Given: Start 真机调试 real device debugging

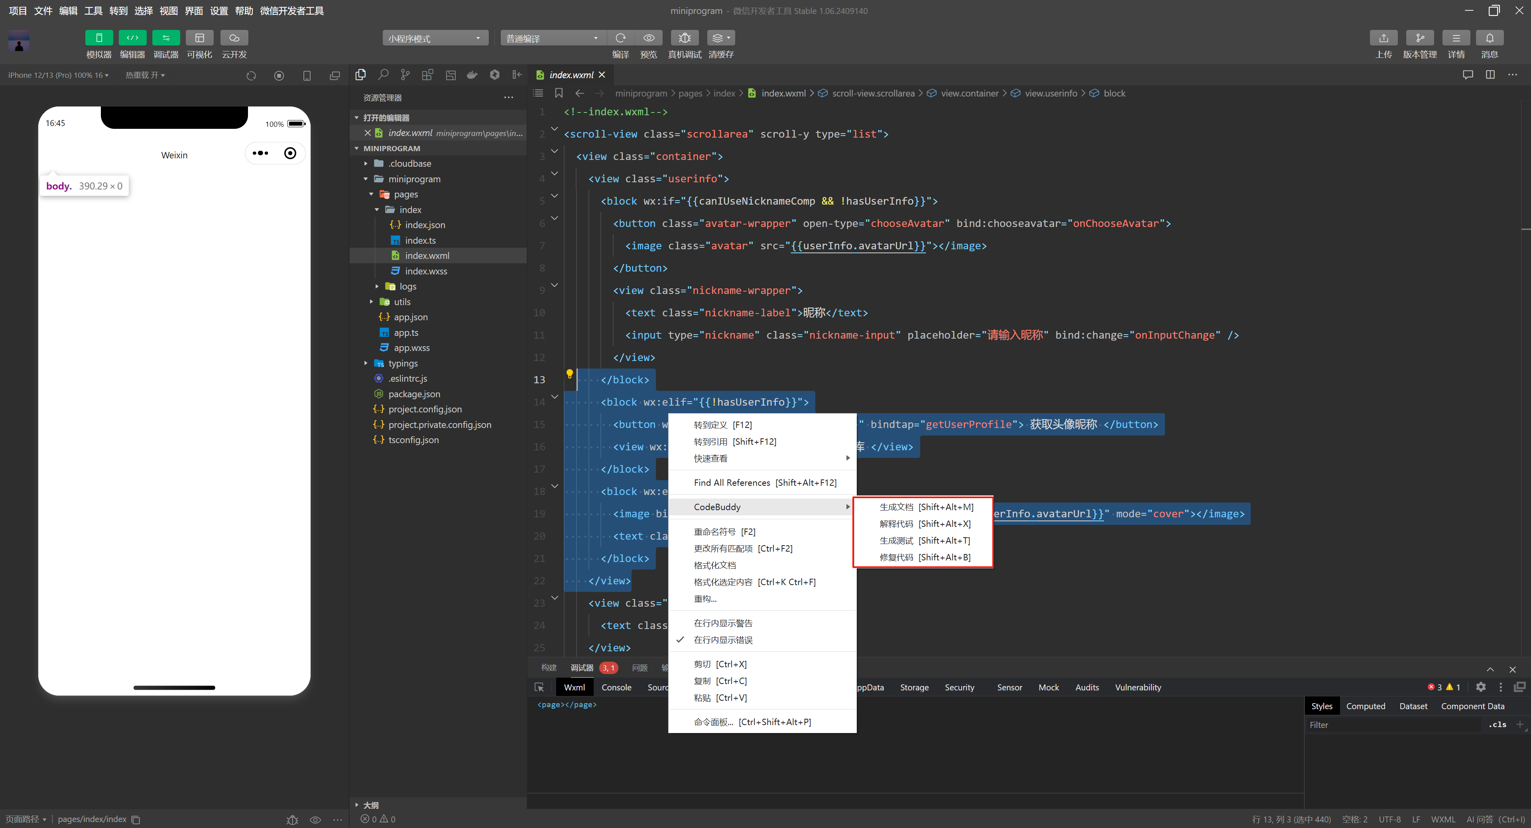Looking at the screenshot, I should [684, 37].
